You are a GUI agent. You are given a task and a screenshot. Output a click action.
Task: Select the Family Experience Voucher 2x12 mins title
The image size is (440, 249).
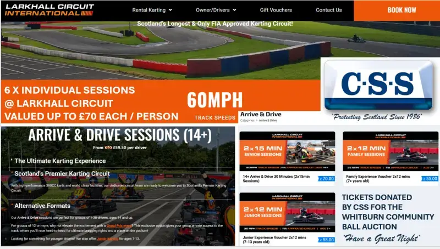(378, 178)
